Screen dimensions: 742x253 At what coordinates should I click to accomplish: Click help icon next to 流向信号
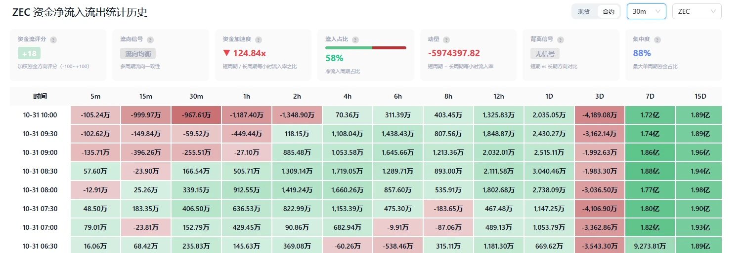tap(150, 40)
